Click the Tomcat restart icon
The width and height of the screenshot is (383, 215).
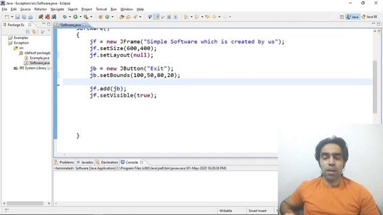(x=54, y=17)
